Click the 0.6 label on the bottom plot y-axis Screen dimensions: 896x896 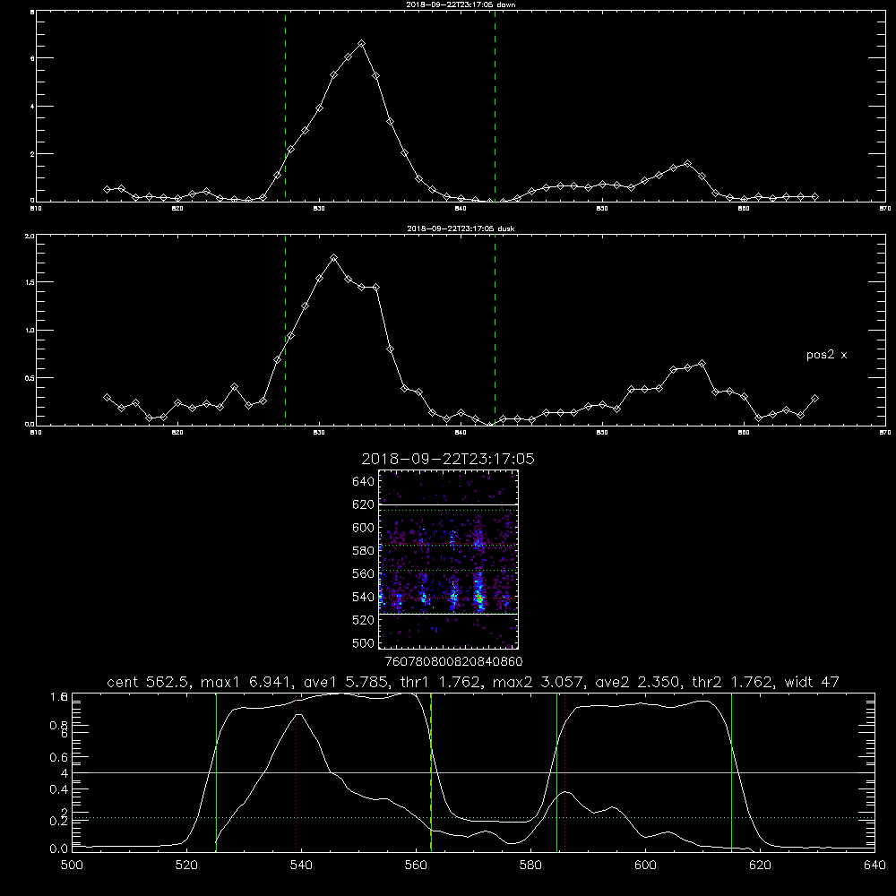[59, 757]
